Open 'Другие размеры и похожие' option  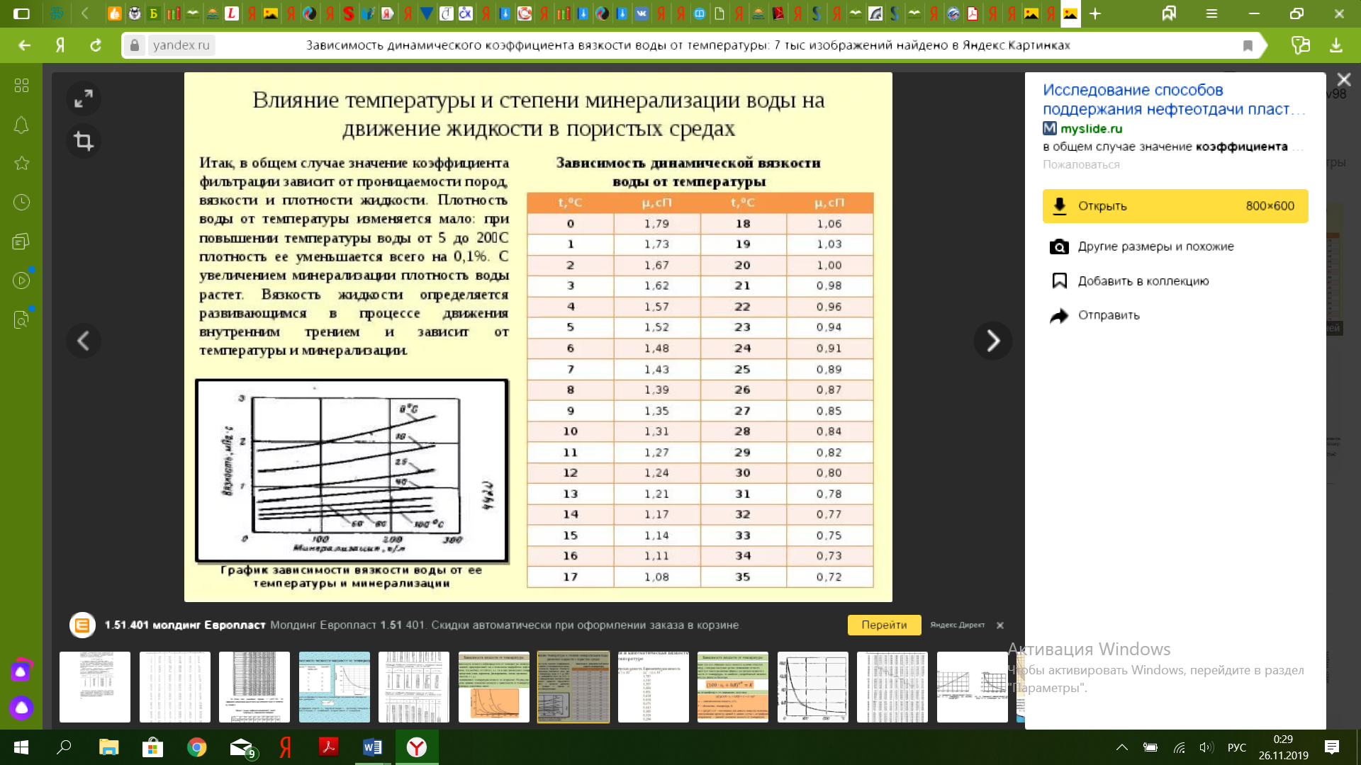pyautogui.click(x=1155, y=246)
